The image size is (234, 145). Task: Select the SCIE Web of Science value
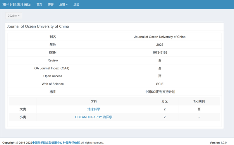(x=160, y=84)
